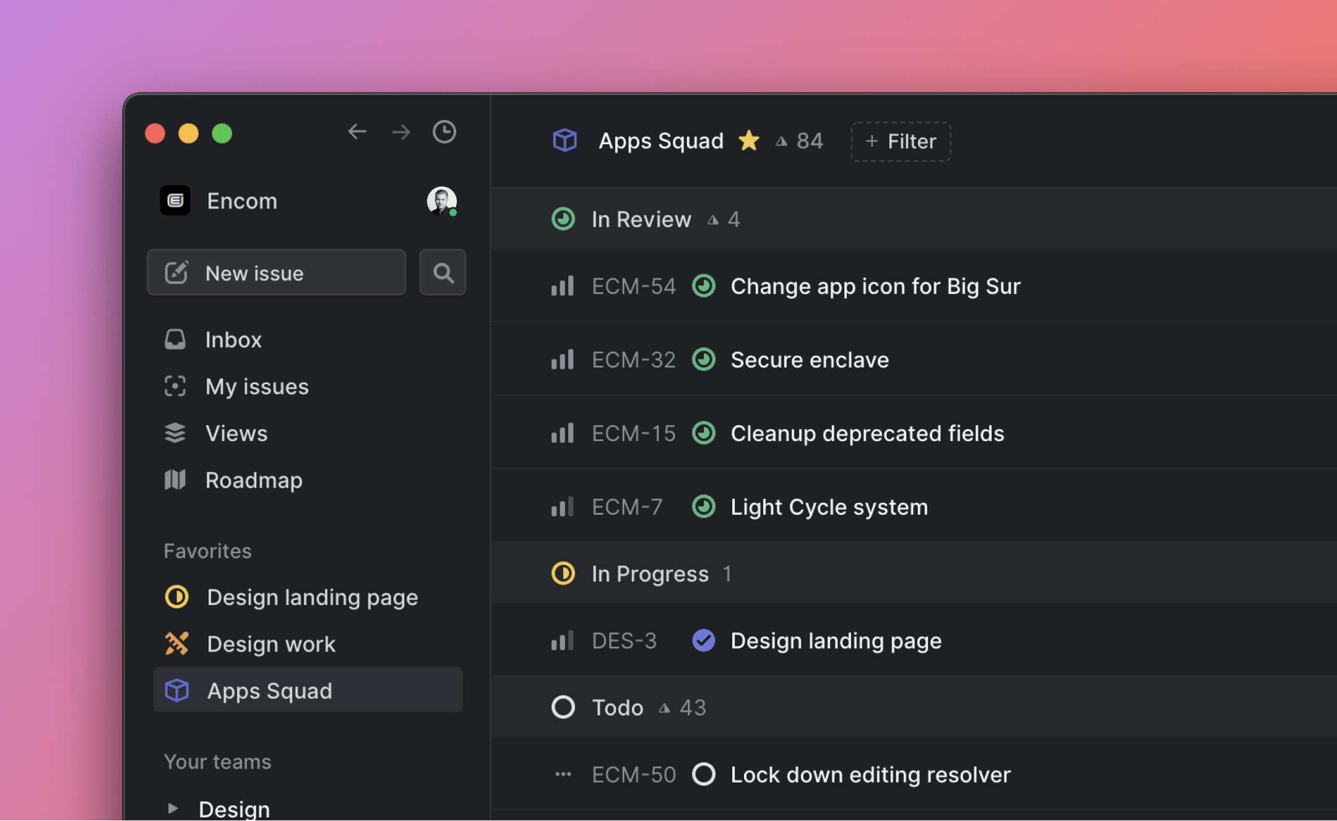Click In Review status icon for Secure enclave
The image size is (1337, 821).
(703, 359)
